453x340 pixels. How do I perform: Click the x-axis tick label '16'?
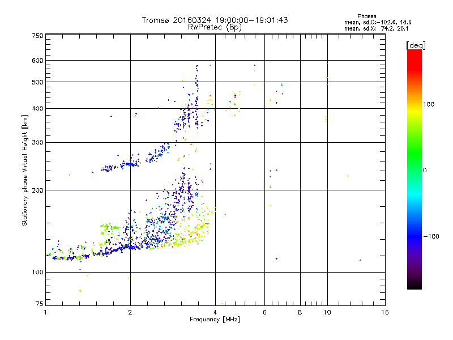(x=385, y=312)
